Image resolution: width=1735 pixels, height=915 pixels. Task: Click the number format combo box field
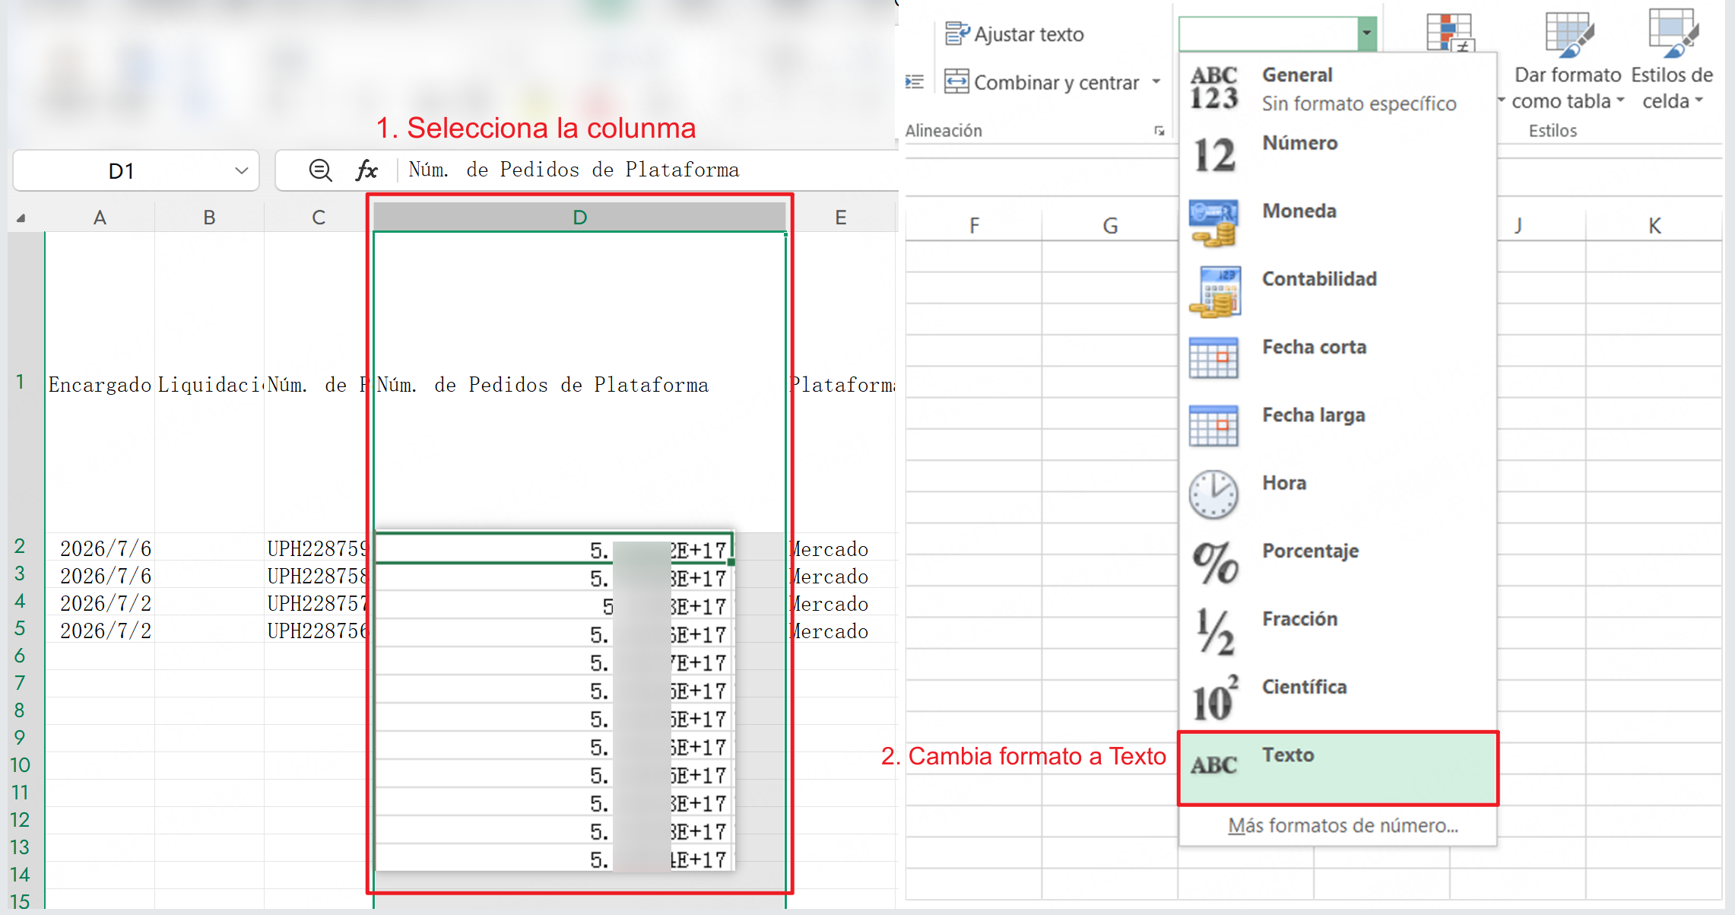coord(1268,33)
